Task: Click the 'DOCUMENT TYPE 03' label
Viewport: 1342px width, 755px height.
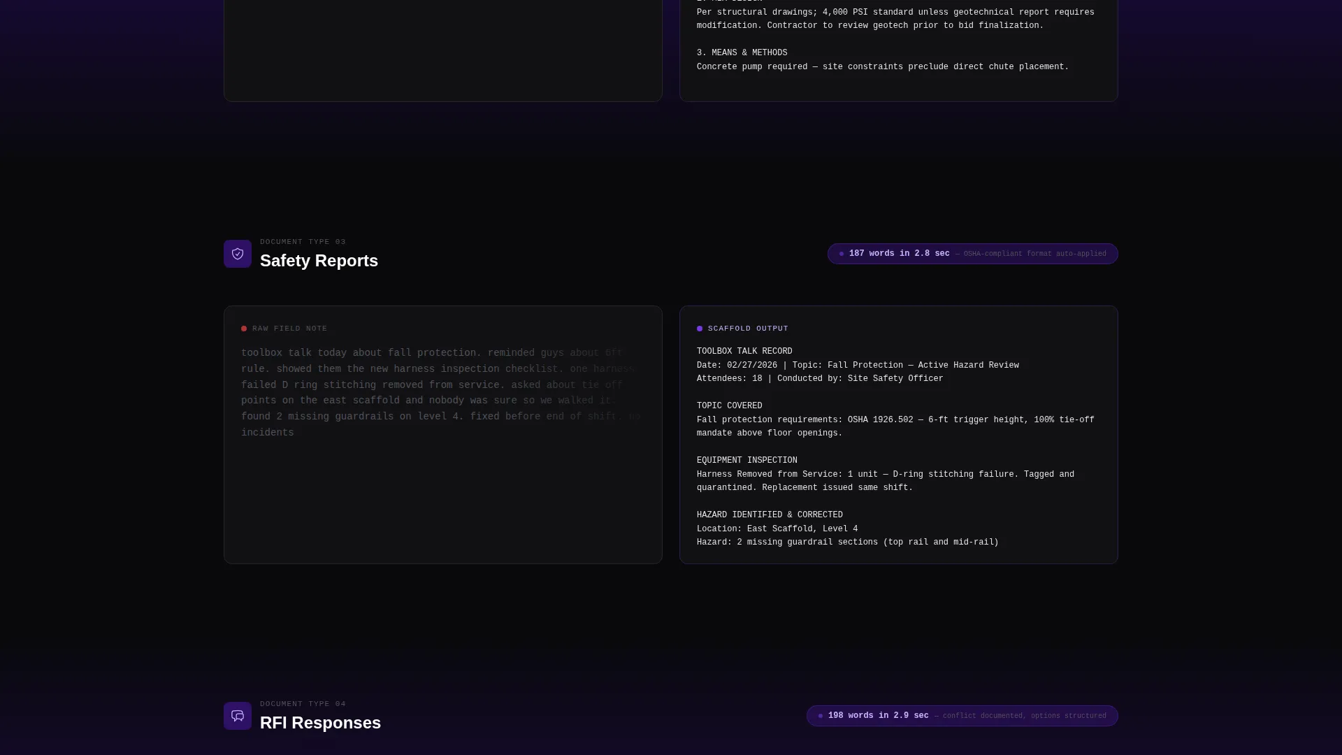Action: tap(303, 242)
